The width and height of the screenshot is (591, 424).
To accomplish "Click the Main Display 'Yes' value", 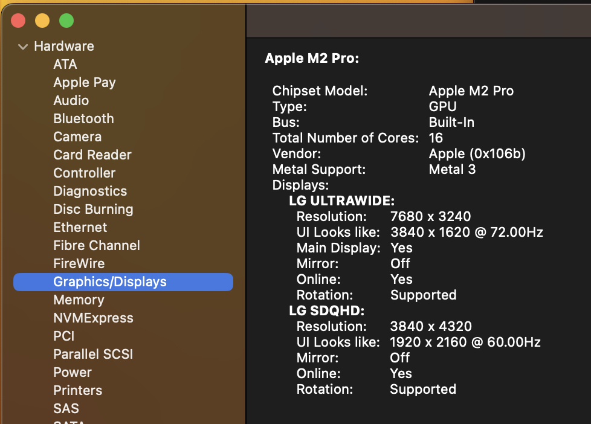I will tap(401, 248).
